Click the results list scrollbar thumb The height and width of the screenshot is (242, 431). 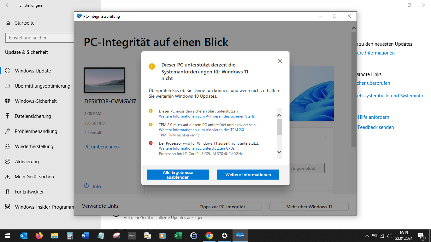coord(279,127)
